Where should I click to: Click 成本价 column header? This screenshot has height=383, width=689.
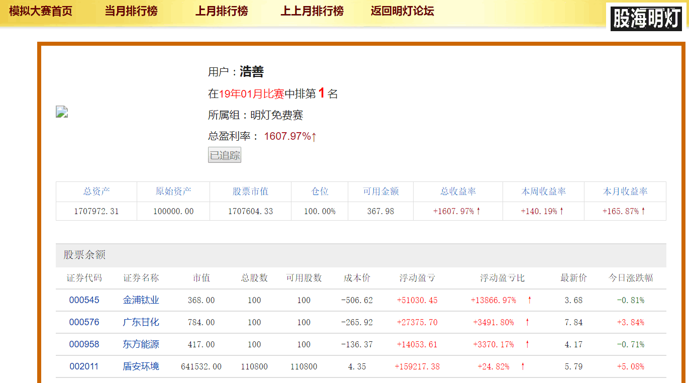[x=357, y=278]
